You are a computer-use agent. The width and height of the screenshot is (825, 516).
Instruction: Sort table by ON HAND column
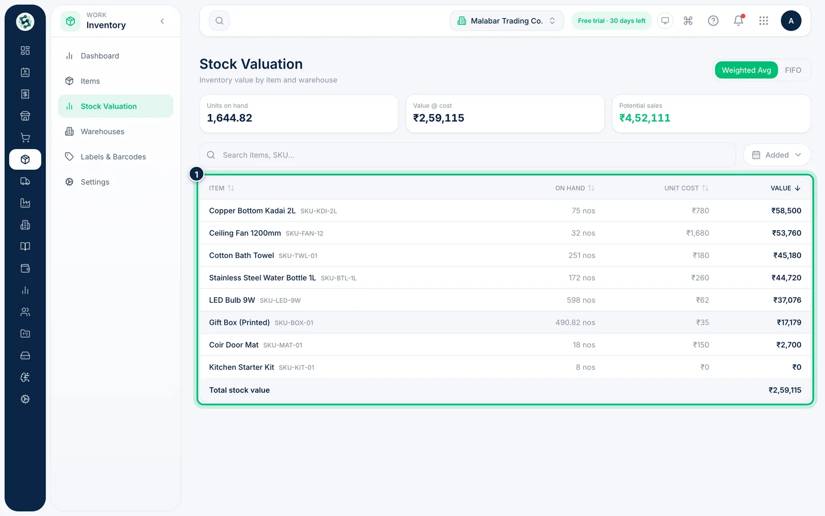tap(575, 188)
